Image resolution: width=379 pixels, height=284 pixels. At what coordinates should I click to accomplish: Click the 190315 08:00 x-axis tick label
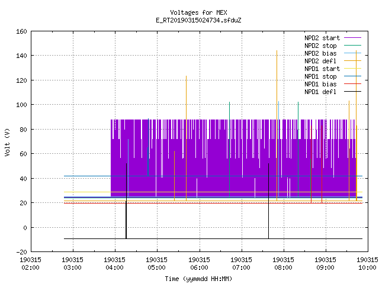(283, 264)
